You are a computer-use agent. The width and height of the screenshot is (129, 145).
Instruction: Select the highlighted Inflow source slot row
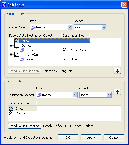(x=52, y=41)
